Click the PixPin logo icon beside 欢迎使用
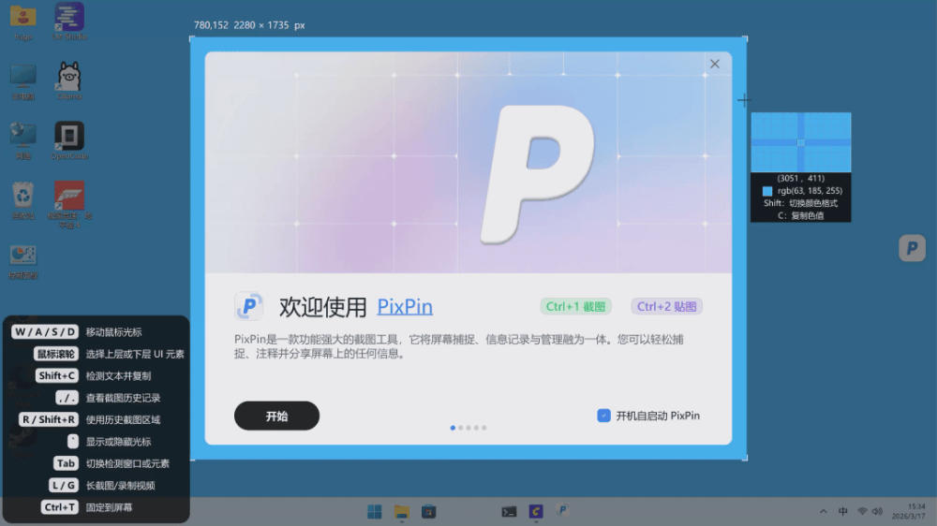The height and width of the screenshot is (526, 937). (x=248, y=307)
